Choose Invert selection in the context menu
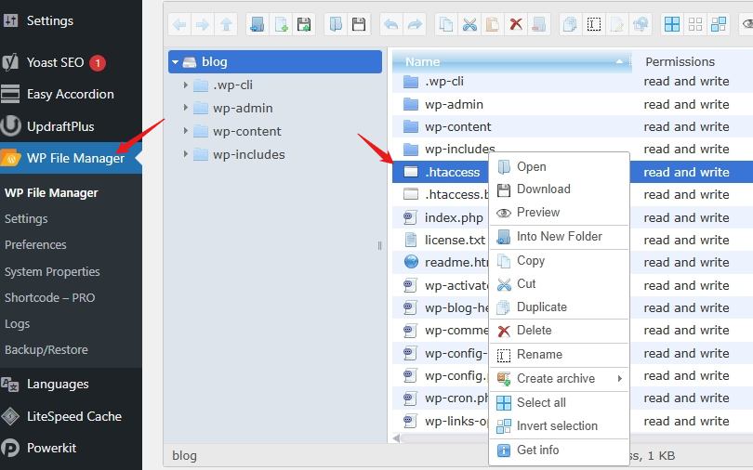The height and width of the screenshot is (470, 753). pos(559,425)
